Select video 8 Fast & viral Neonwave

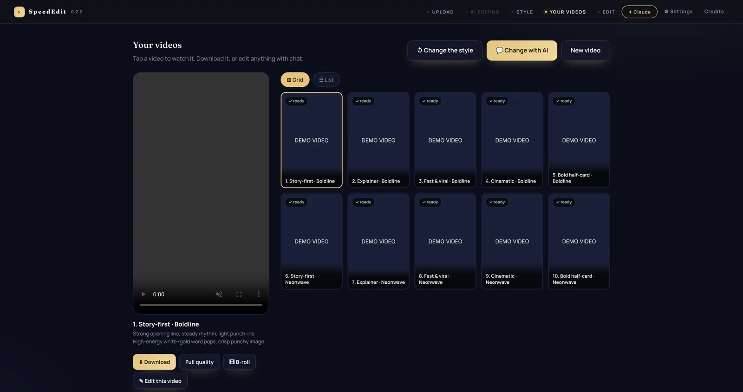click(x=445, y=241)
